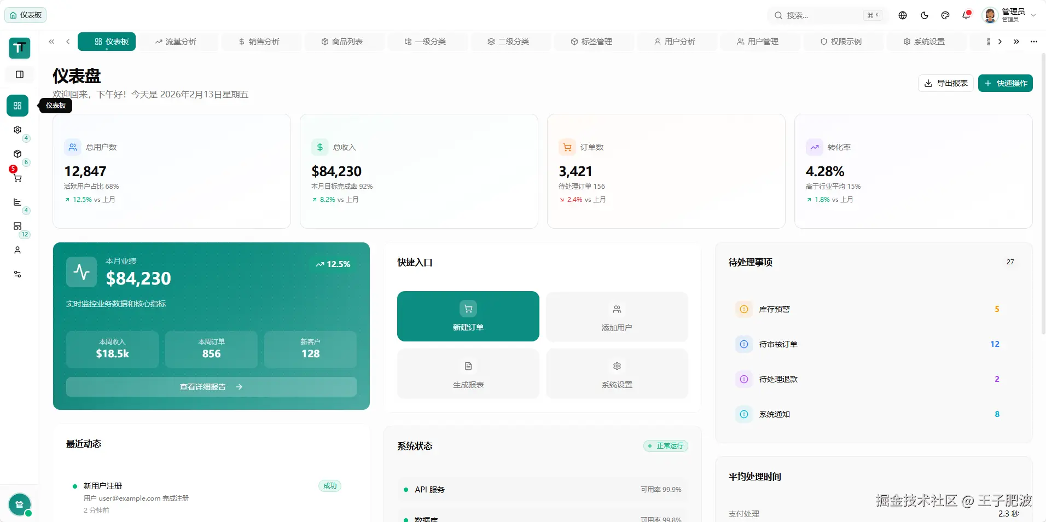Open the 系统设置 quick entry tile
This screenshot has width=1046, height=522.
pos(617,374)
